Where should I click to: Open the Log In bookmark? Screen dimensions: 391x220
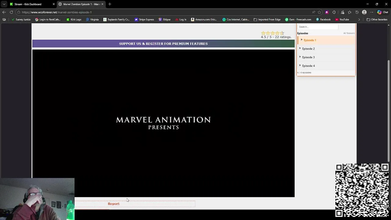click(x=181, y=20)
